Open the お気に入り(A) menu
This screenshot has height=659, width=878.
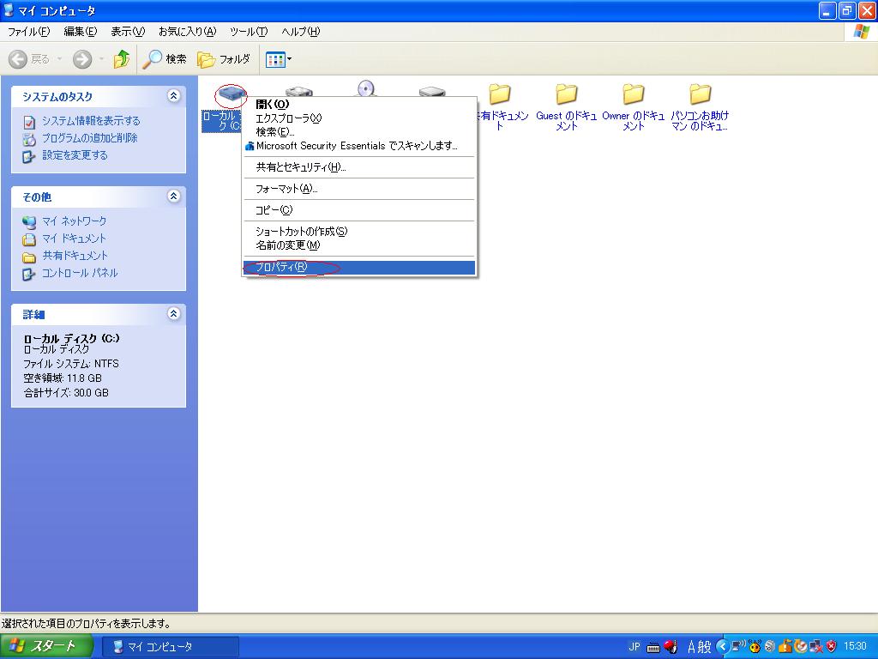(187, 32)
